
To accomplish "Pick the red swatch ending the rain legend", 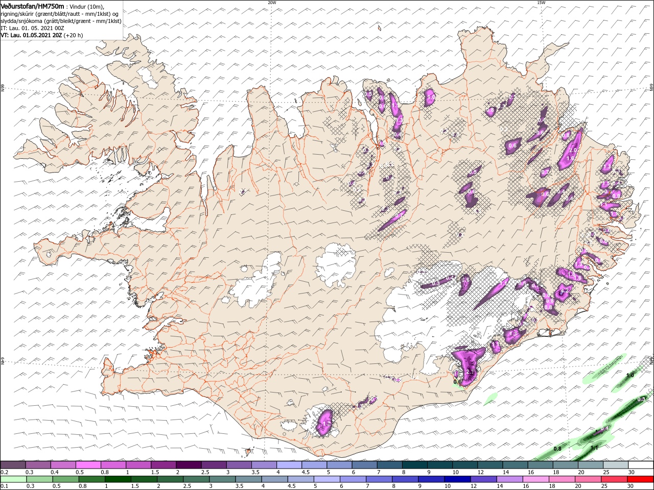I will [x=641, y=480].
